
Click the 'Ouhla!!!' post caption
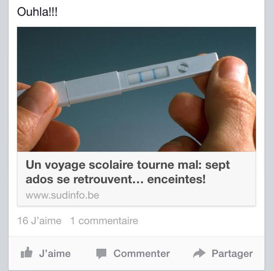37,12
